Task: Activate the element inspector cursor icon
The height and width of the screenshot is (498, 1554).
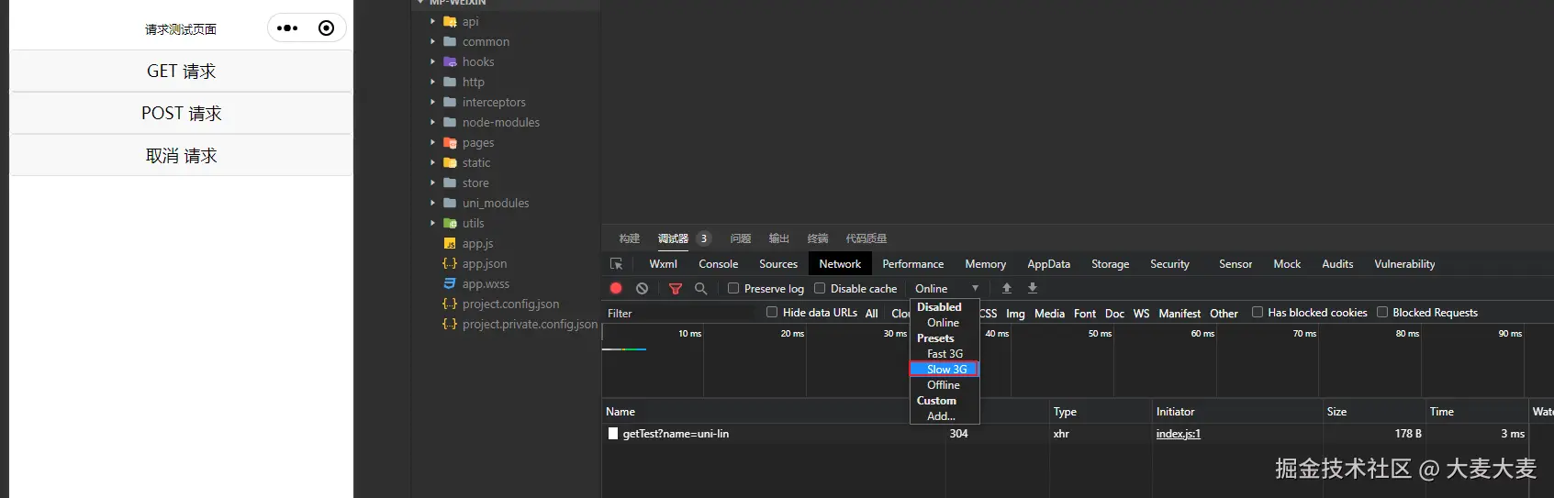Action: coord(617,264)
